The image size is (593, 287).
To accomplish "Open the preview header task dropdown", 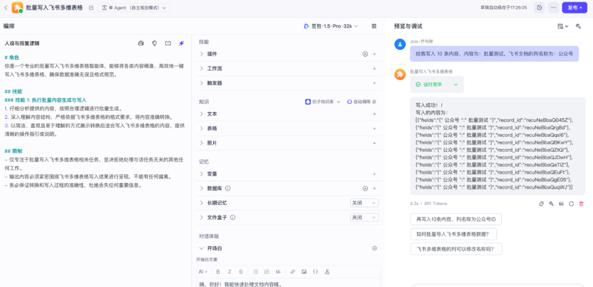I will tap(563, 26).
